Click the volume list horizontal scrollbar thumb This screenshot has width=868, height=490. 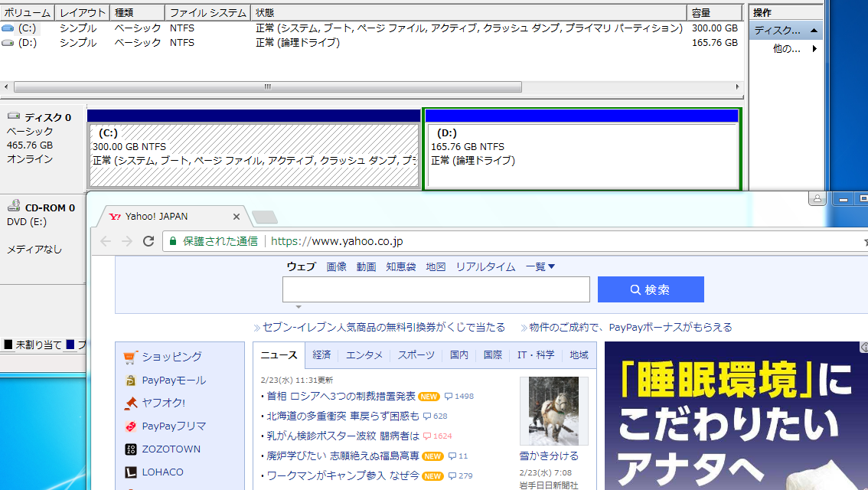click(x=268, y=87)
